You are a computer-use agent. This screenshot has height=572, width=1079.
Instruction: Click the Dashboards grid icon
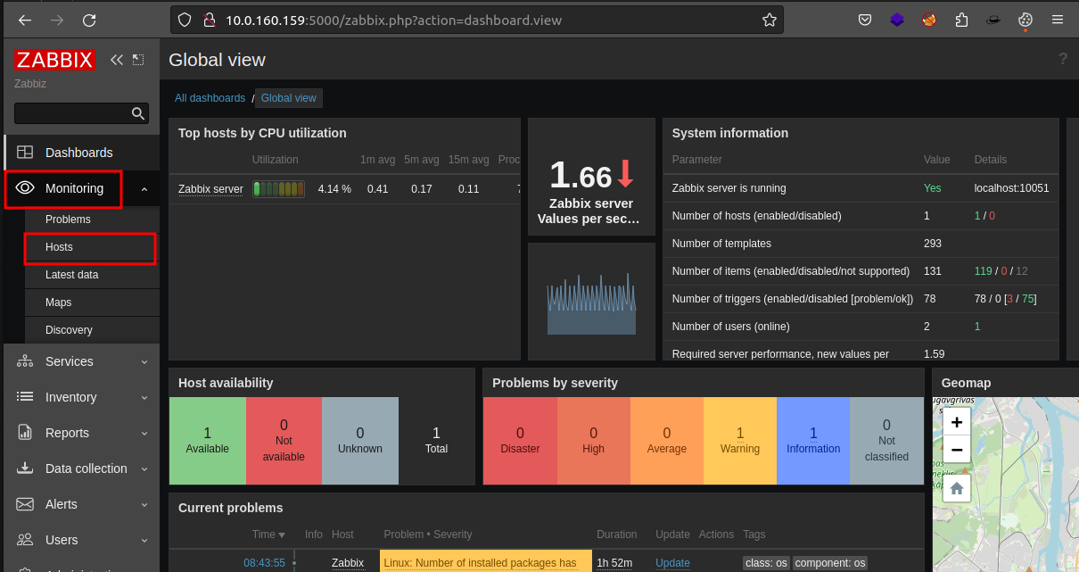[x=25, y=153]
